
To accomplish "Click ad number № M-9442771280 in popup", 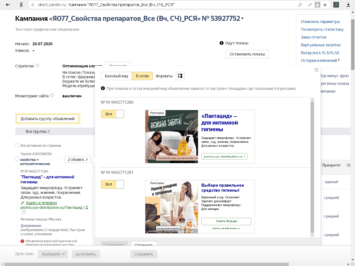I will click(117, 102).
